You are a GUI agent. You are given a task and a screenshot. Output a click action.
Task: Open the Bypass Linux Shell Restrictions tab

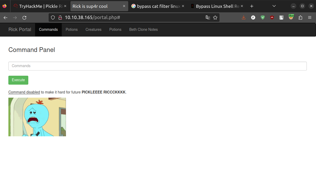[217, 6]
